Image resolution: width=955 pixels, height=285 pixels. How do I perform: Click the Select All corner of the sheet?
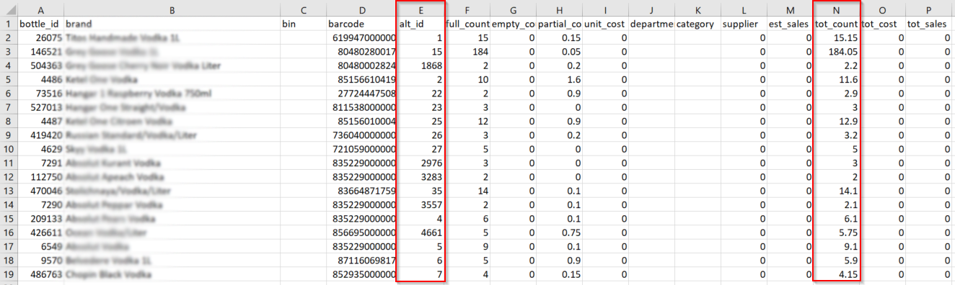pos(9,9)
